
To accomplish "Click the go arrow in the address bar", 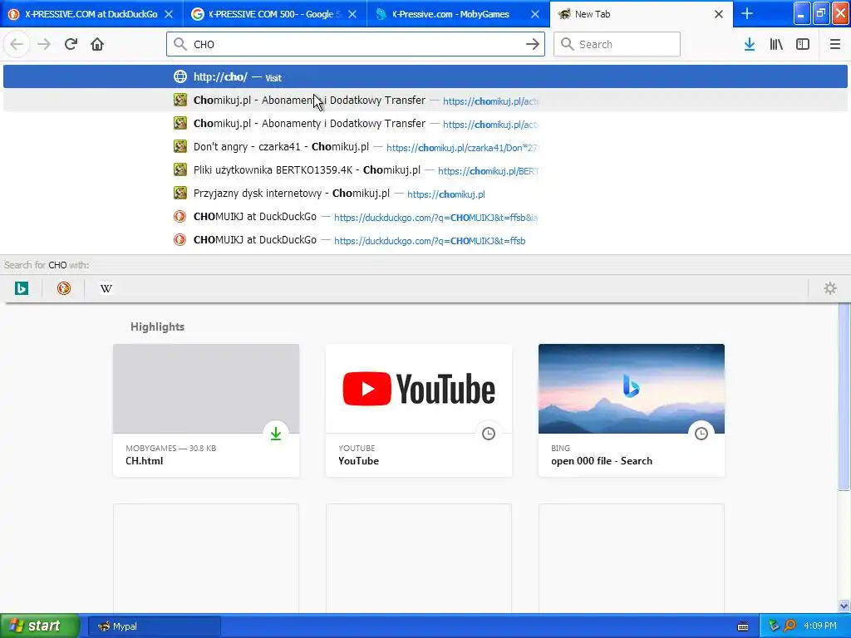I will (533, 44).
